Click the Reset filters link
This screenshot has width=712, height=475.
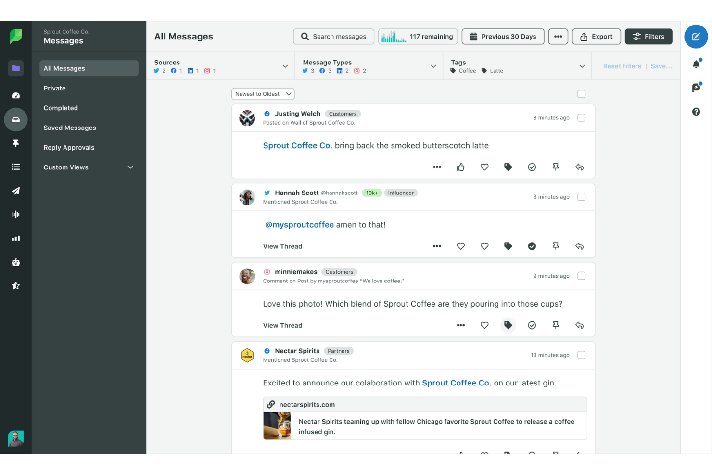tap(622, 66)
